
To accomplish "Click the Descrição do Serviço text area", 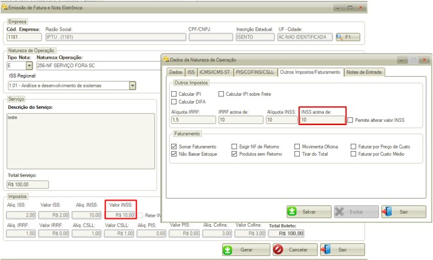I will (80, 141).
